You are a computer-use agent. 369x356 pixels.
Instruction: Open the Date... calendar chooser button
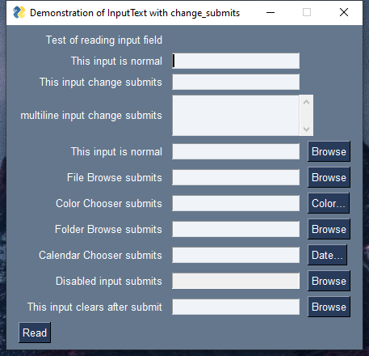pyautogui.click(x=327, y=255)
